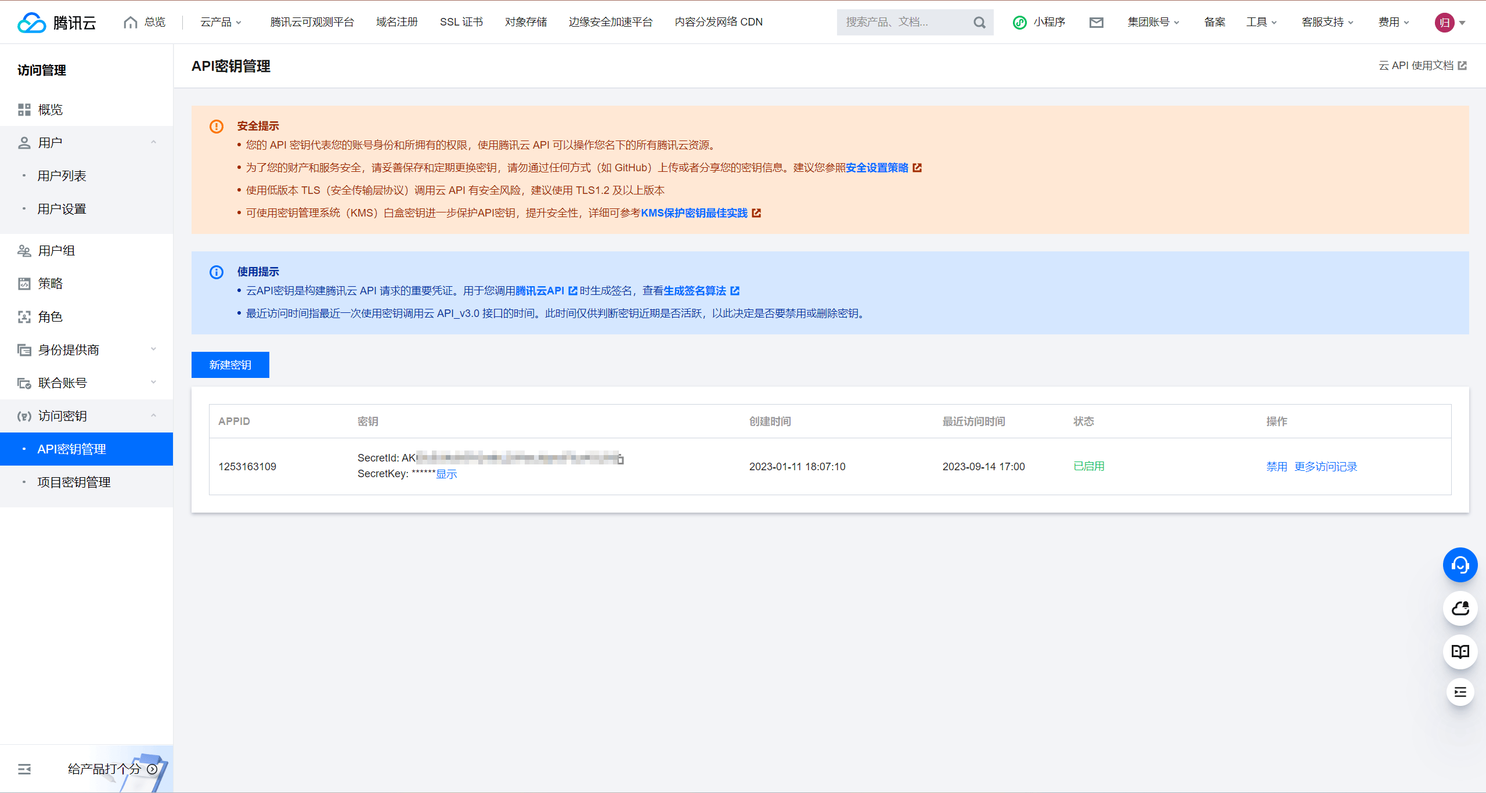
Task: Disable the API key via 禁用
Action: [1276, 467]
